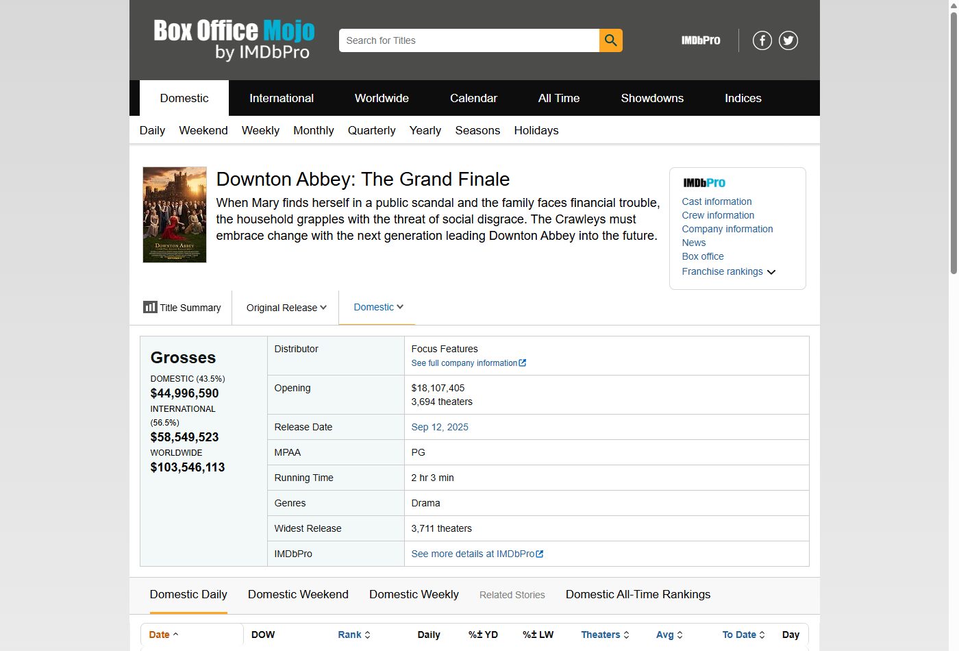The image size is (959, 651).
Task: Select the Title Summary tab
Action: coord(182,308)
